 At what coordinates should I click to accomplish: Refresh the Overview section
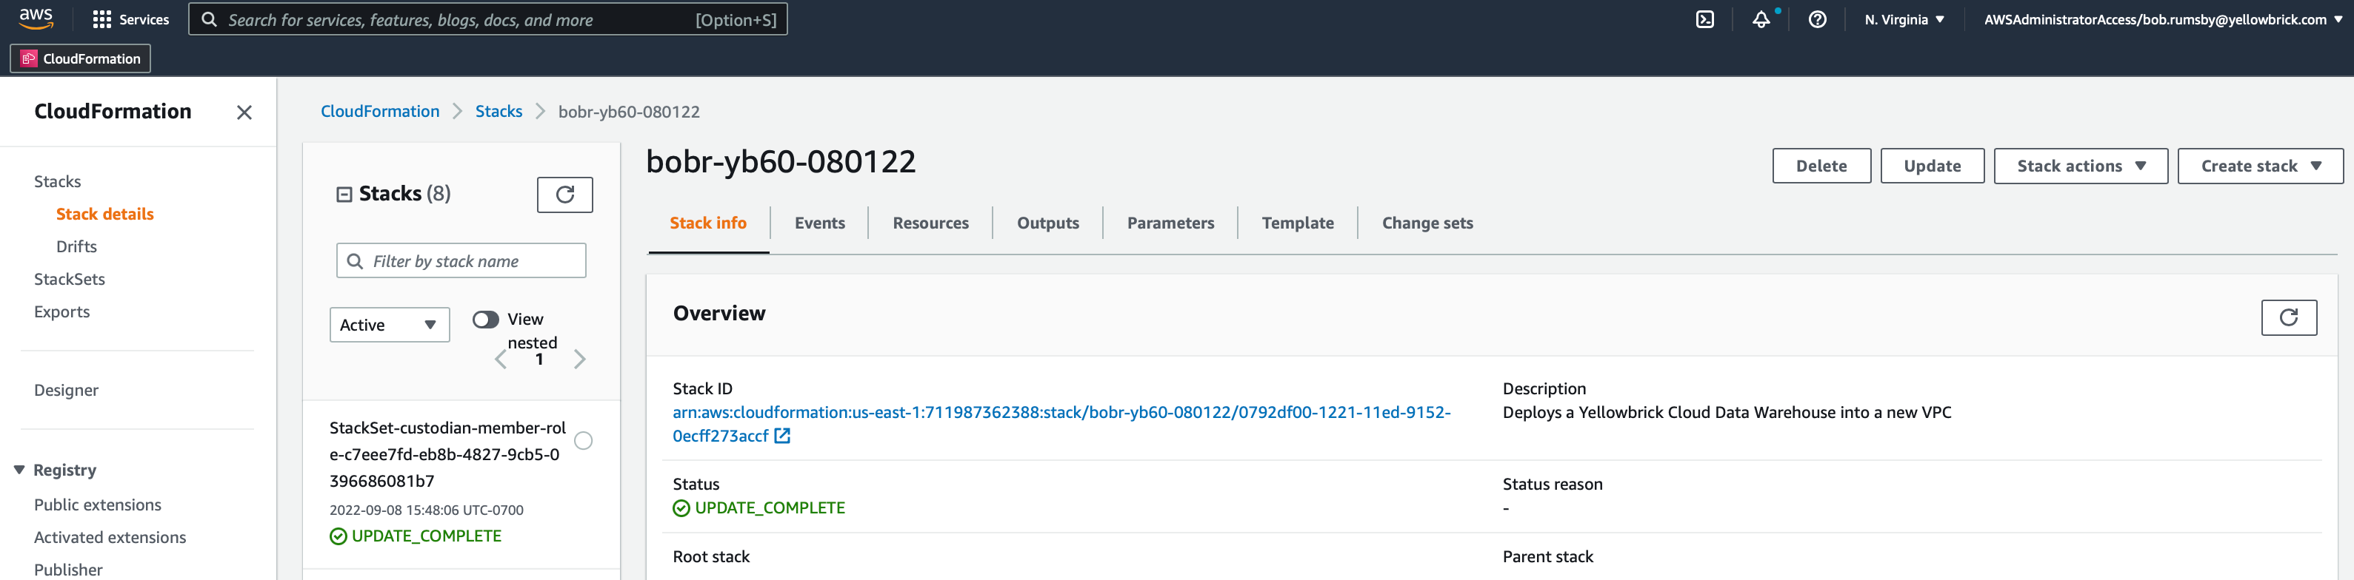point(2288,317)
